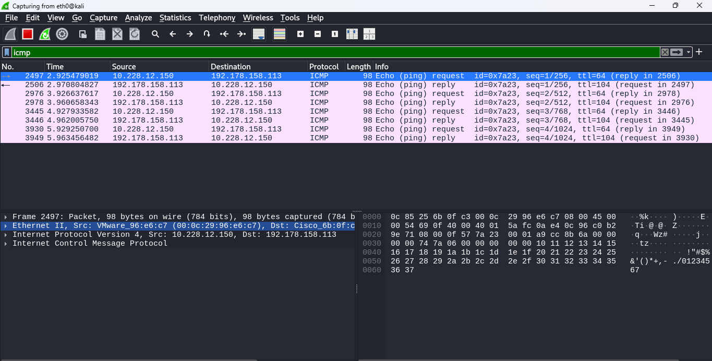Open the File menu
The image size is (712, 361).
11,18
